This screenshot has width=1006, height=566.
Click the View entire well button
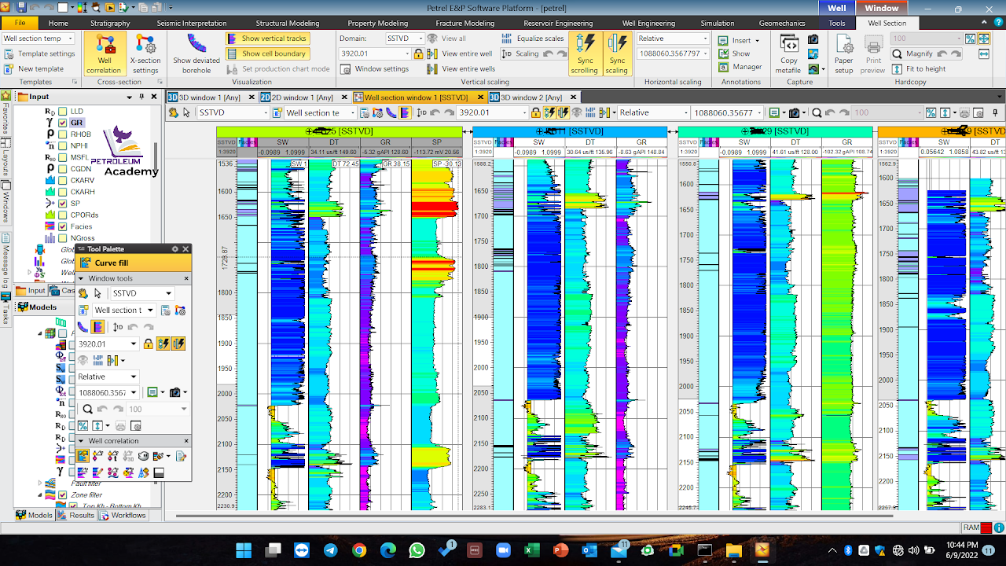point(460,53)
